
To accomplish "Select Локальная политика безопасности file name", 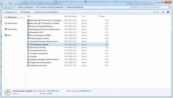I will (x=44, y=41).
